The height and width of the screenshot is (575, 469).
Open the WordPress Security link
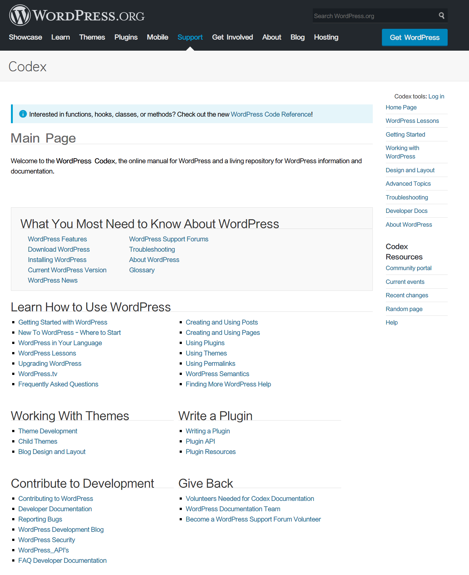point(47,540)
